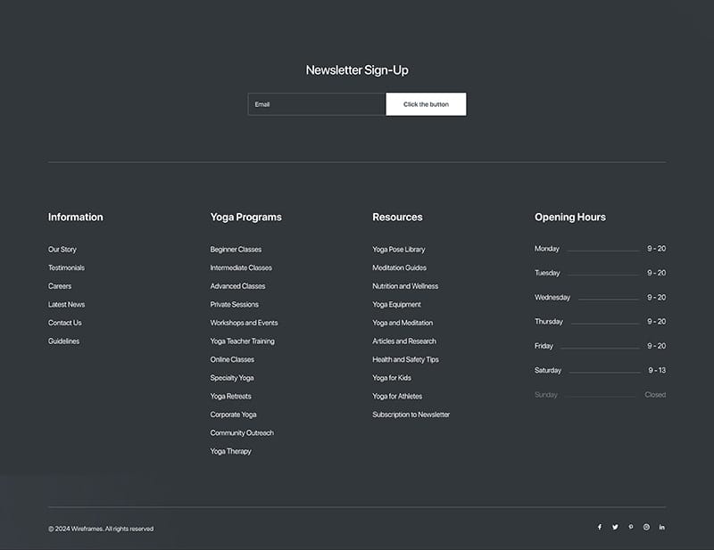Open the Yoga for Kids link
Image resolution: width=714 pixels, height=550 pixels.
tap(392, 378)
